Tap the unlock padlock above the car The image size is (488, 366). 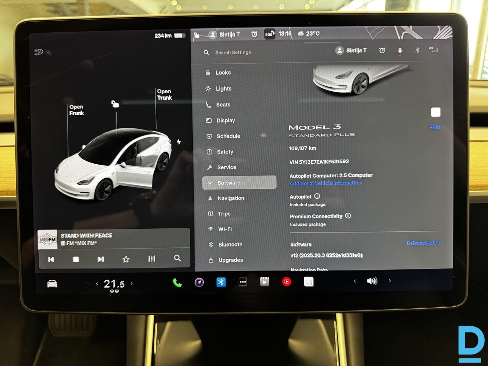tap(115, 104)
